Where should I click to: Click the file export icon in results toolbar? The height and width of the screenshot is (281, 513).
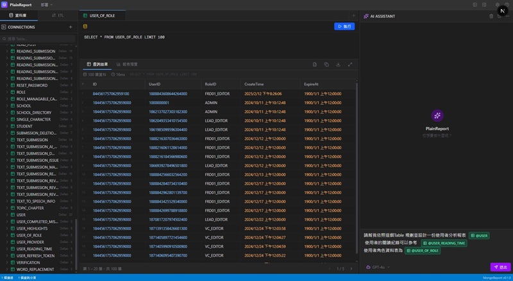pos(315,65)
